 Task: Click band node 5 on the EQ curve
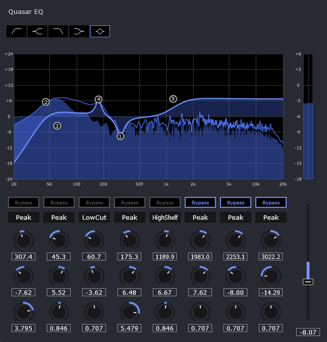pos(173,99)
